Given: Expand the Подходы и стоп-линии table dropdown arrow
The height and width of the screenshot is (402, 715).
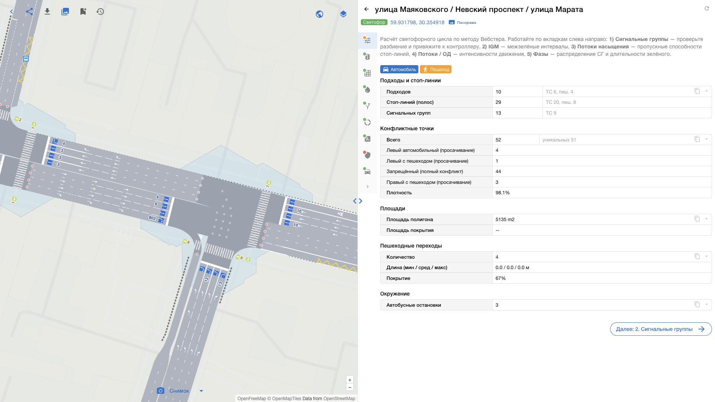Looking at the screenshot, I should click(706, 91).
